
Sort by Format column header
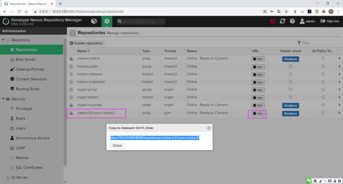click(x=173, y=51)
